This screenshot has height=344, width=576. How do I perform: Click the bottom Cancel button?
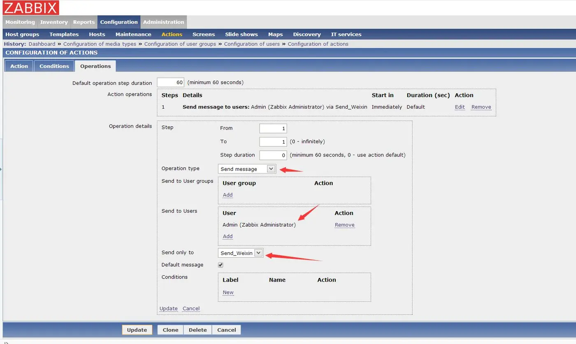point(226,330)
